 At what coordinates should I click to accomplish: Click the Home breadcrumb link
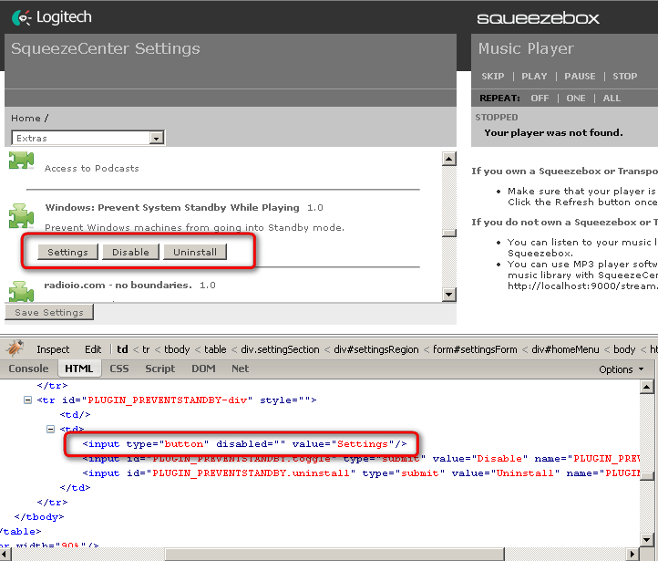(x=26, y=118)
